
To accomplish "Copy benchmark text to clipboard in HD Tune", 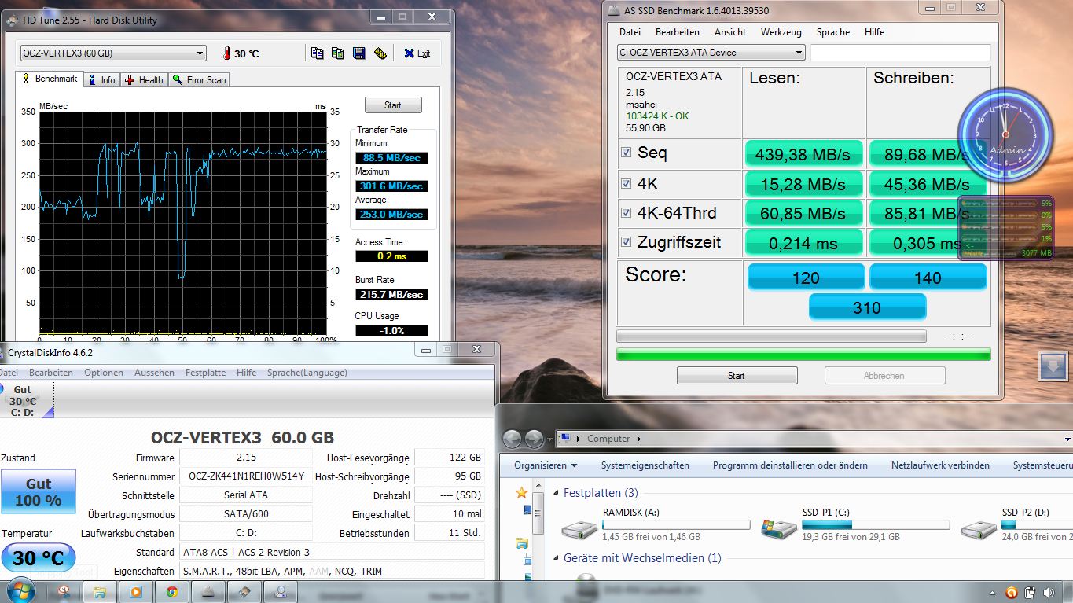I will [x=317, y=53].
